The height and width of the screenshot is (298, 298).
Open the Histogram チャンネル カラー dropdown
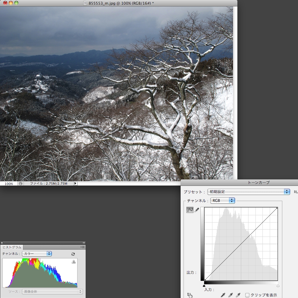37,254
